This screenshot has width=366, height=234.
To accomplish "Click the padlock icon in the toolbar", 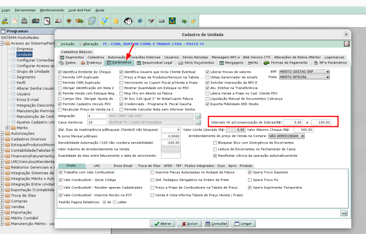I will pos(194,21).
